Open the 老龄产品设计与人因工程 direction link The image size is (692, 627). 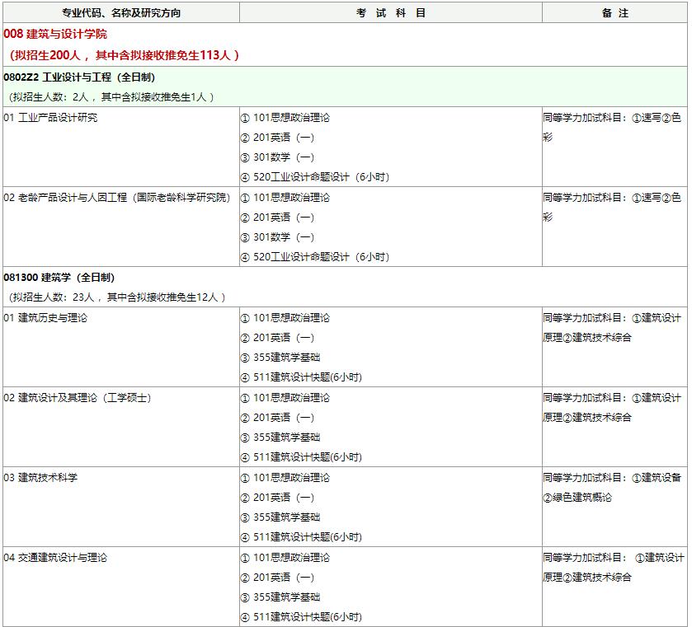[124, 198]
